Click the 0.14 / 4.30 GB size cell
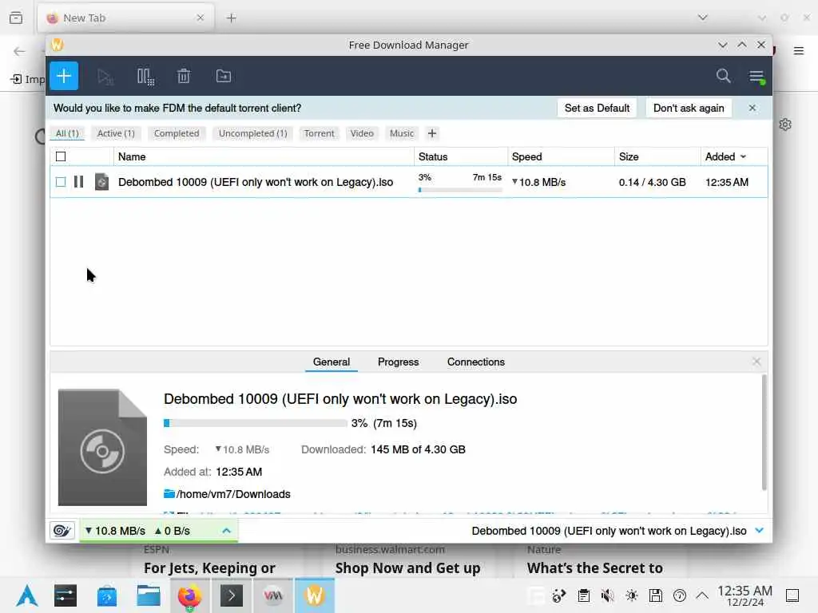Image resolution: width=818 pixels, height=613 pixels. tap(652, 182)
